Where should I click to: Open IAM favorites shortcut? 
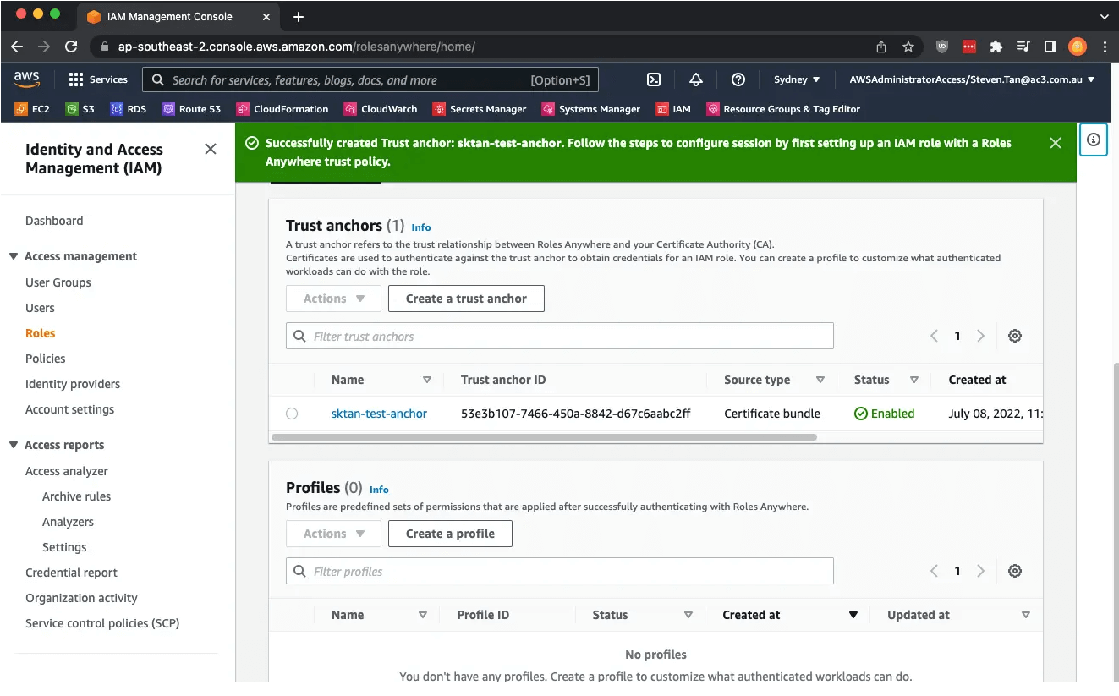coord(673,109)
